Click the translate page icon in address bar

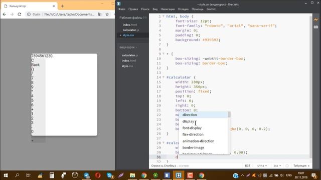(x=99, y=14)
